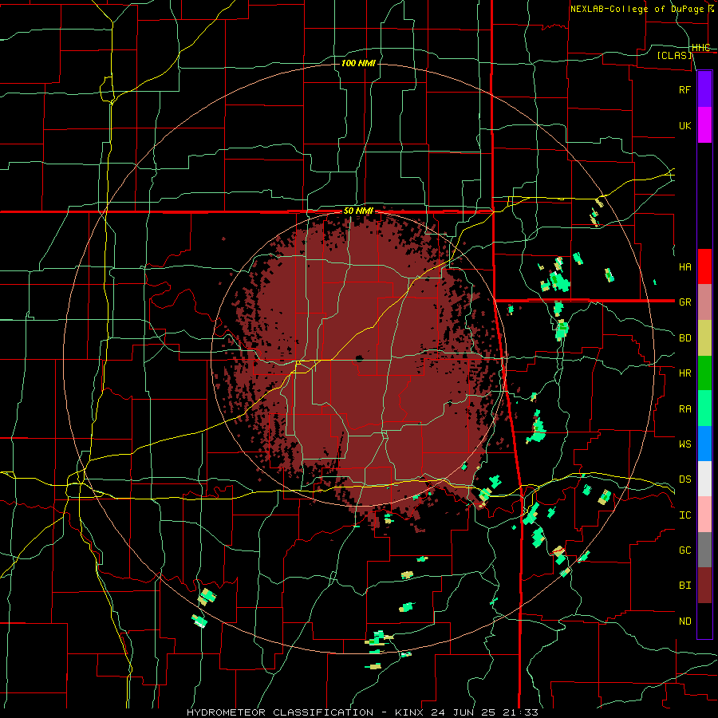
Task: Click the RF purple legend swatch
Action: click(704, 89)
